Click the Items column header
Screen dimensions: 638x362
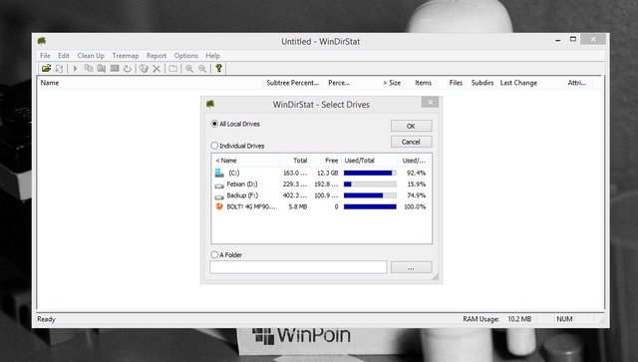420,83
